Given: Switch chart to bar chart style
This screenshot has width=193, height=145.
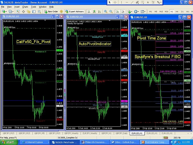Looking at the screenshot, I should point(89,11).
